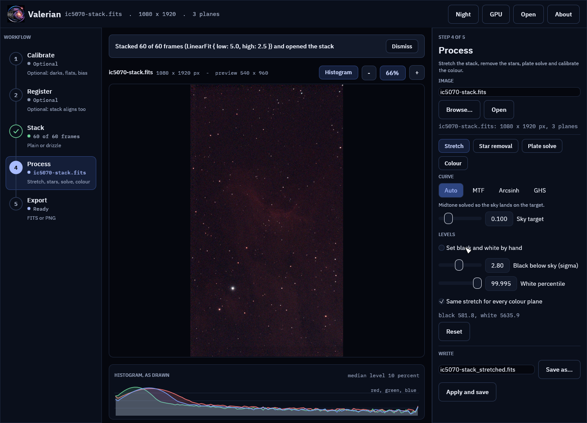Edit the Black below sky value 2.80

497,265
